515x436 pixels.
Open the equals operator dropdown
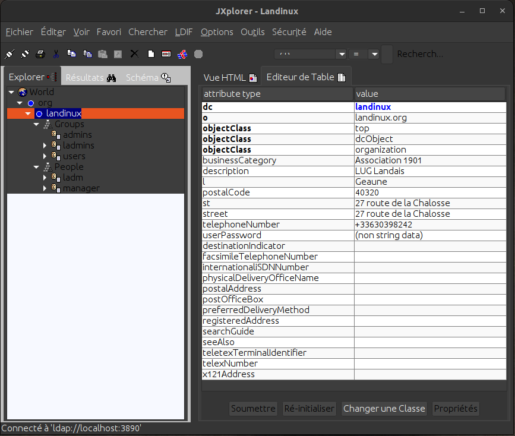click(374, 54)
